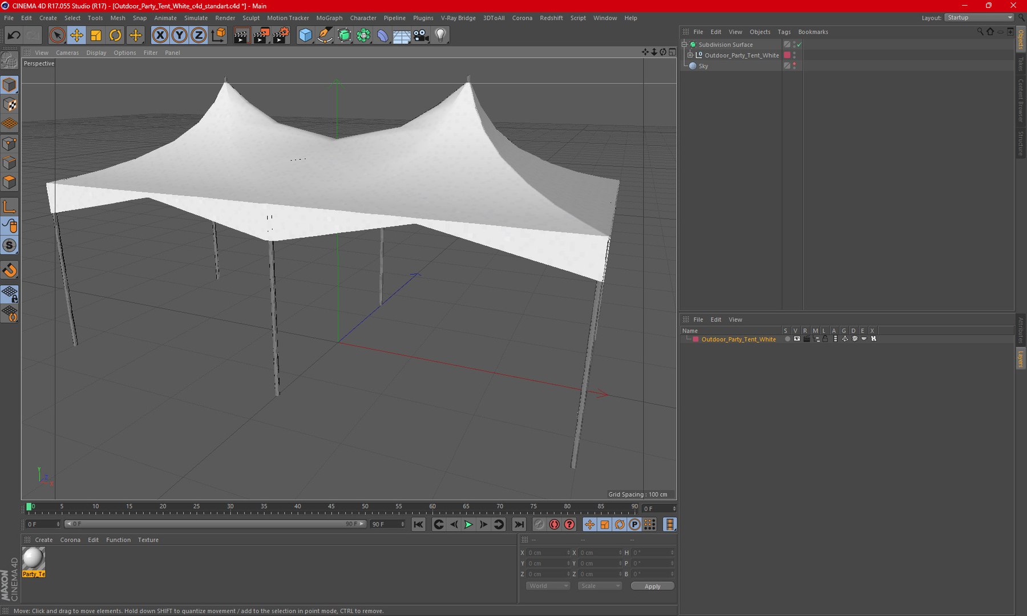This screenshot has width=1027, height=616.
Task: Toggle Z axis lock
Action: tap(199, 35)
